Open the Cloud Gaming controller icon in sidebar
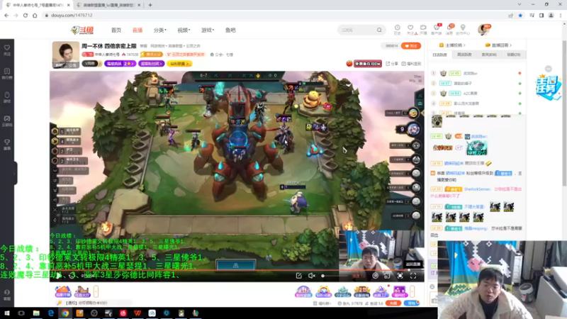This screenshot has height=319, width=567. click(7, 121)
